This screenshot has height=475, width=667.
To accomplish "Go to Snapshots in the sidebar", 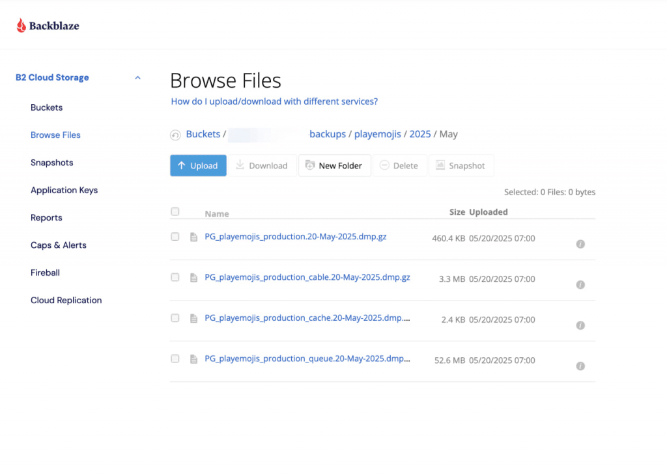I will pyautogui.click(x=52, y=163).
